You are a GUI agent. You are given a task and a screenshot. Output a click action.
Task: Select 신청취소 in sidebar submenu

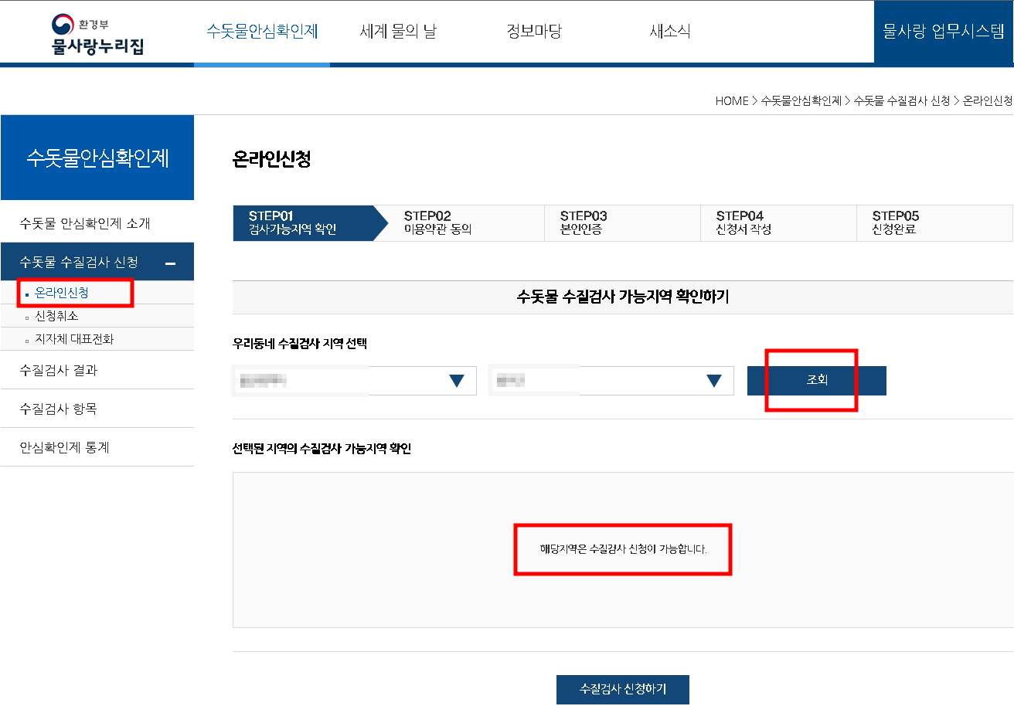(x=56, y=316)
